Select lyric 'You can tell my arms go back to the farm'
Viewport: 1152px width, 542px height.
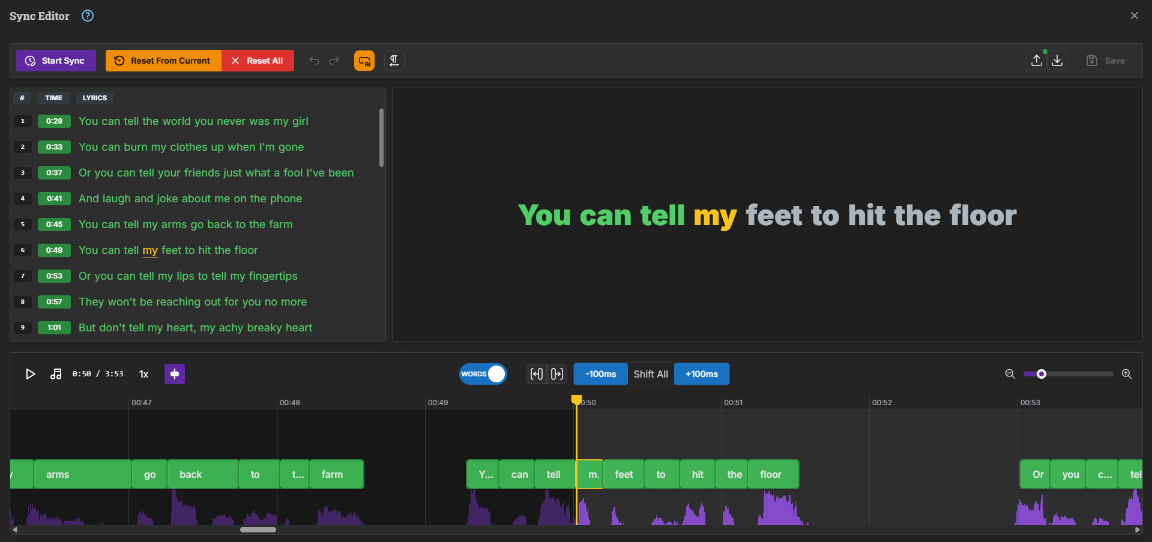coord(185,224)
